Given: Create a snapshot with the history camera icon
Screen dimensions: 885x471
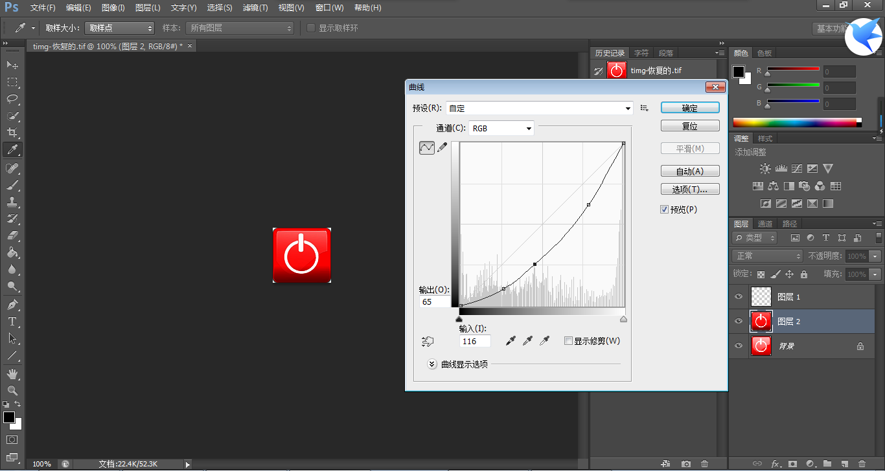Looking at the screenshot, I should [686, 464].
